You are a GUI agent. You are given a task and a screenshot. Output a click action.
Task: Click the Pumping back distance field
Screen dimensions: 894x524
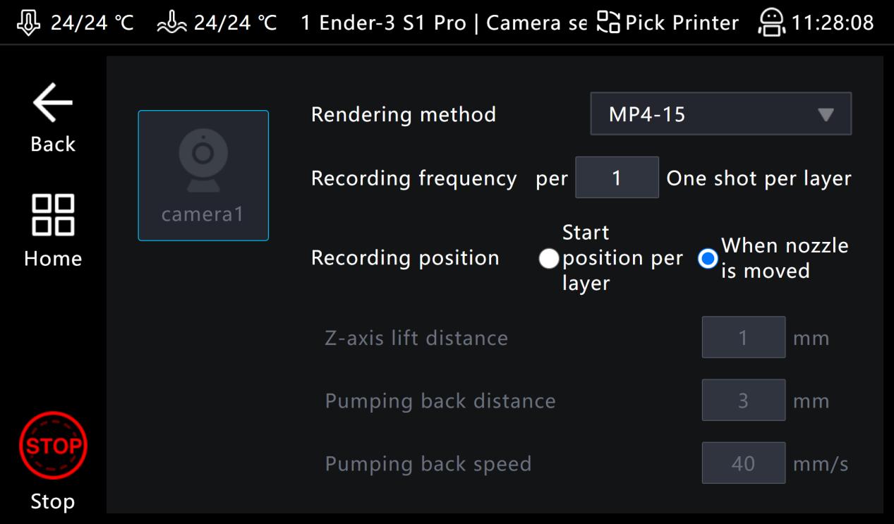tap(743, 401)
